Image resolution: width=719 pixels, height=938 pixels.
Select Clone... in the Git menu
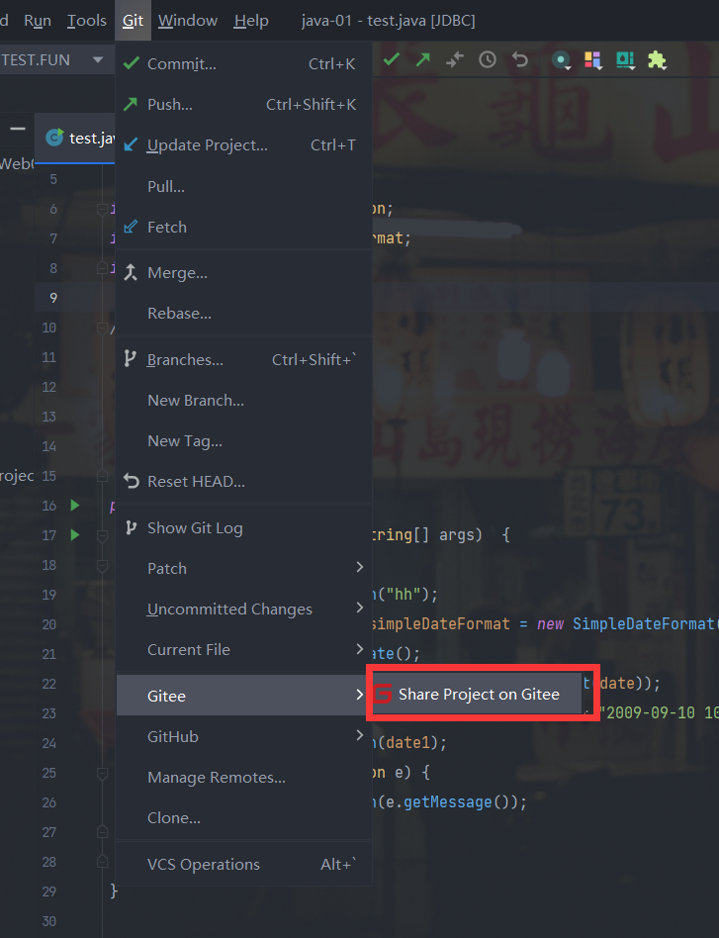[244, 817]
